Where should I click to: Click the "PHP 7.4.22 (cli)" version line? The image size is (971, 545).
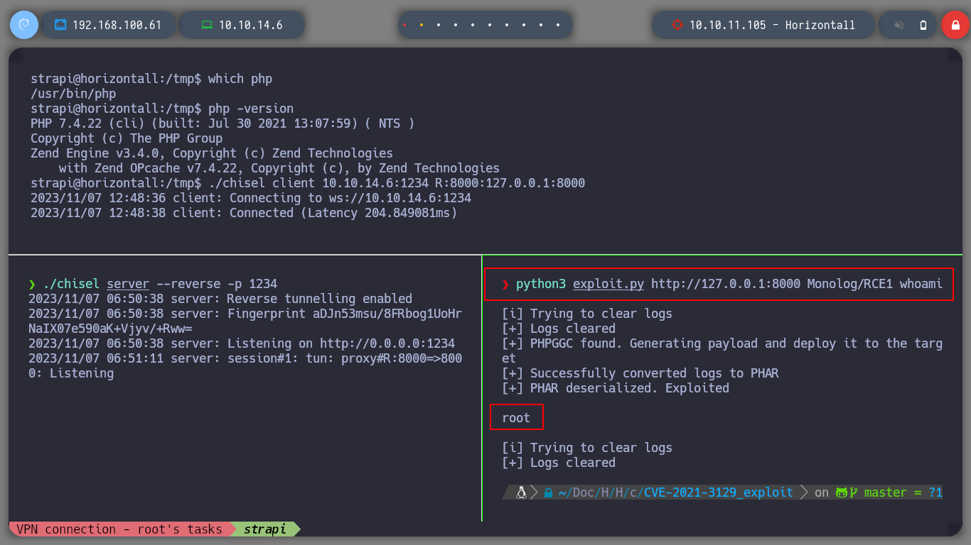pos(222,123)
